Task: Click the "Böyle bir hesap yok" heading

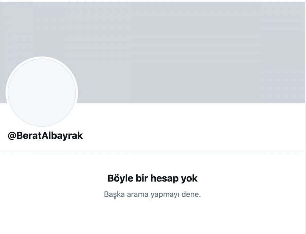Action: tap(152, 178)
